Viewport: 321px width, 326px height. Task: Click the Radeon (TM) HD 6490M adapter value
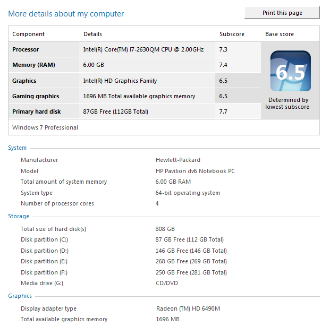click(x=188, y=308)
